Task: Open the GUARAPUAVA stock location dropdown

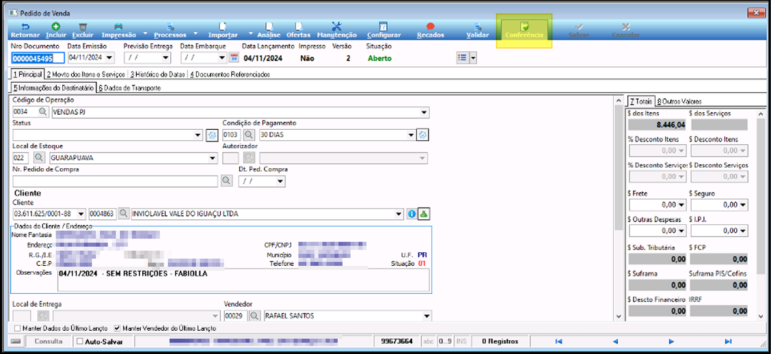Action: (x=213, y=158)
